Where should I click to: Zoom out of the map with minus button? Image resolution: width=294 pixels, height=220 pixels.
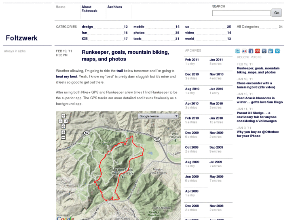point(63,137)
